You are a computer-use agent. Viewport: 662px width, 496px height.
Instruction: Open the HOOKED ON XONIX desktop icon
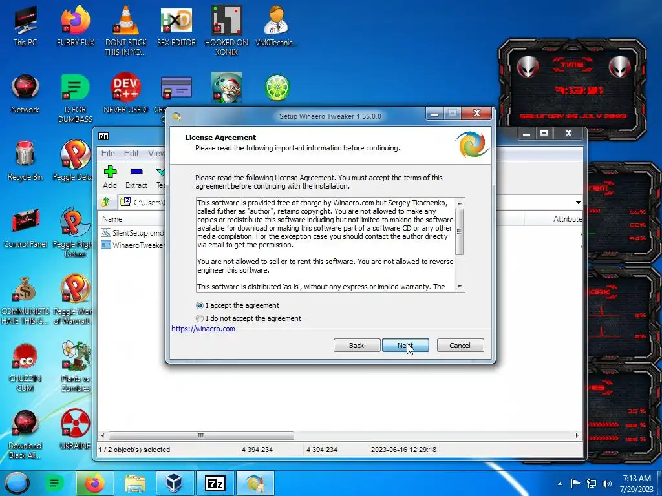[227, 30]
